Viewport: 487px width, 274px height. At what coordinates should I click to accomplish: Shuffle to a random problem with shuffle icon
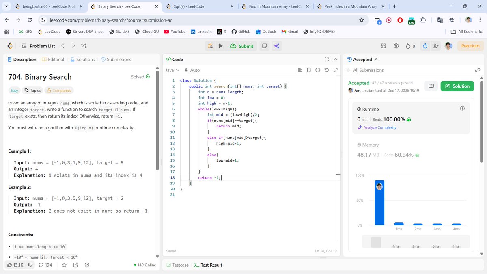point(83,46)
